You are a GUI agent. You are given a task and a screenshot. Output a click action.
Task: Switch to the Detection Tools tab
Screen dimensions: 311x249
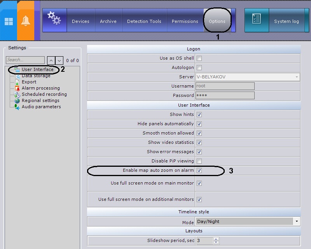[144, 21]
